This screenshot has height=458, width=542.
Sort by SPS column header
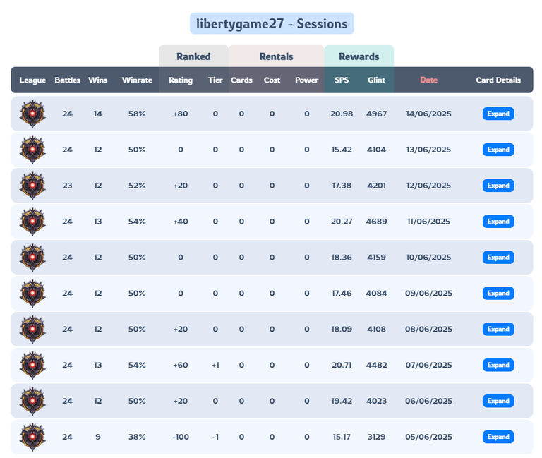pos(342,80)
